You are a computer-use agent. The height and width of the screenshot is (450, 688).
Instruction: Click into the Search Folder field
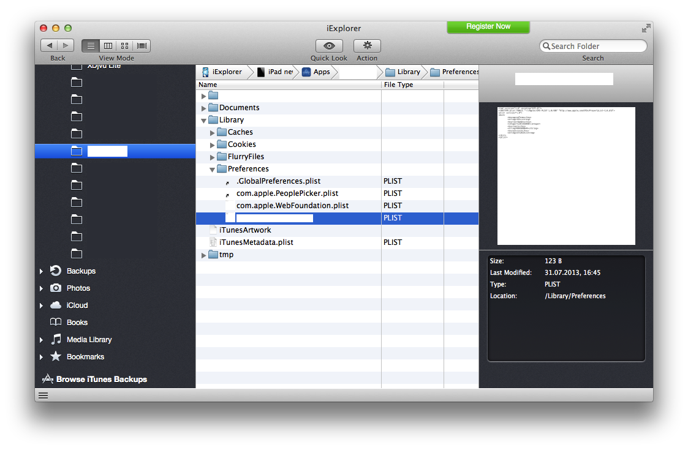[593, 46]
